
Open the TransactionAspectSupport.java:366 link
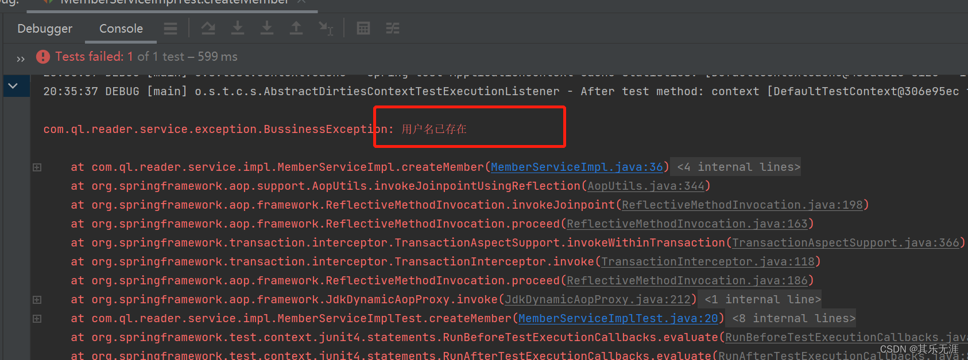(846, 242)
